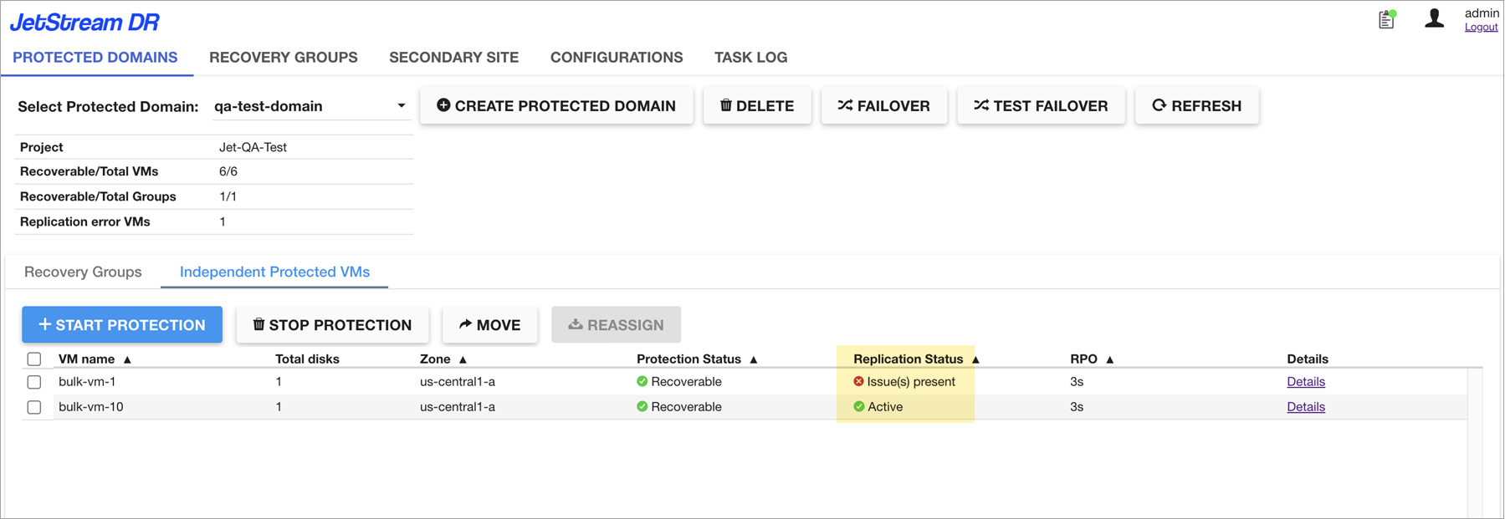This screenshot has width=1505, height=519.
Task: Run a Test Failover
Action: point(1041,106)
